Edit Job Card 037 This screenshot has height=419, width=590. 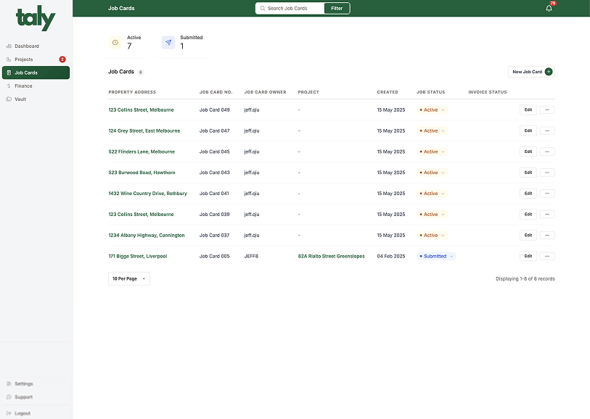[x=528, y=236]
